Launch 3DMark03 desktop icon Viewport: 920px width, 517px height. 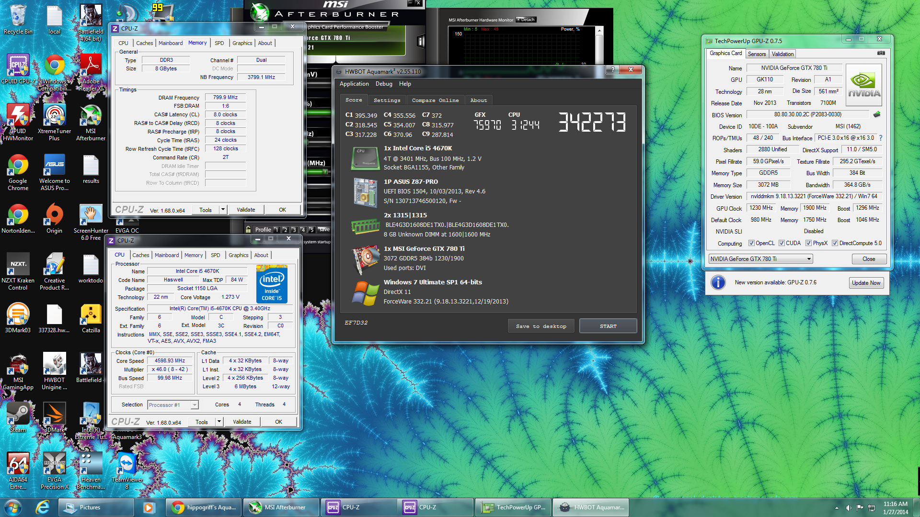[18, 318]
